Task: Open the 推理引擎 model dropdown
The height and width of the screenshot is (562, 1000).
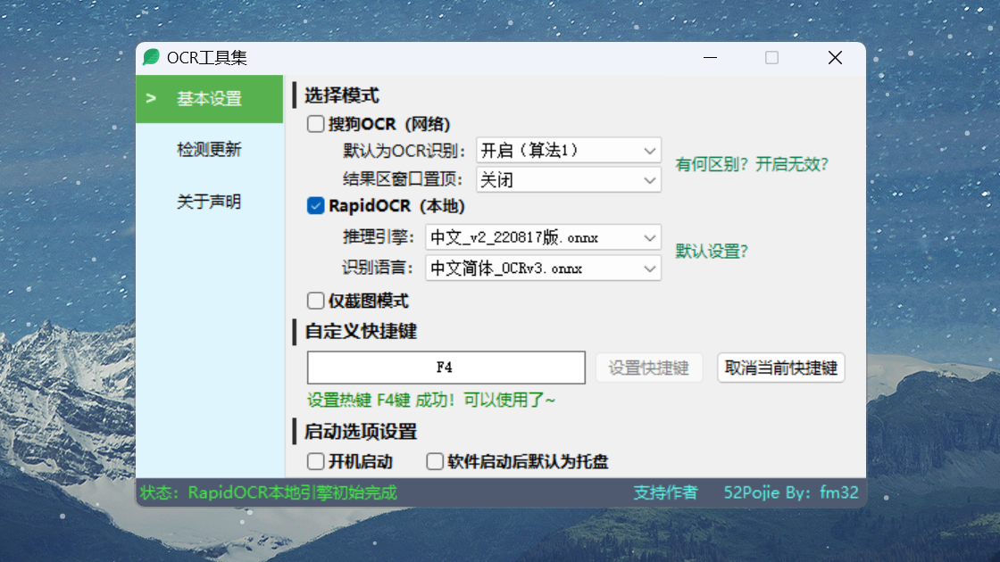Action: pos(543,237)
